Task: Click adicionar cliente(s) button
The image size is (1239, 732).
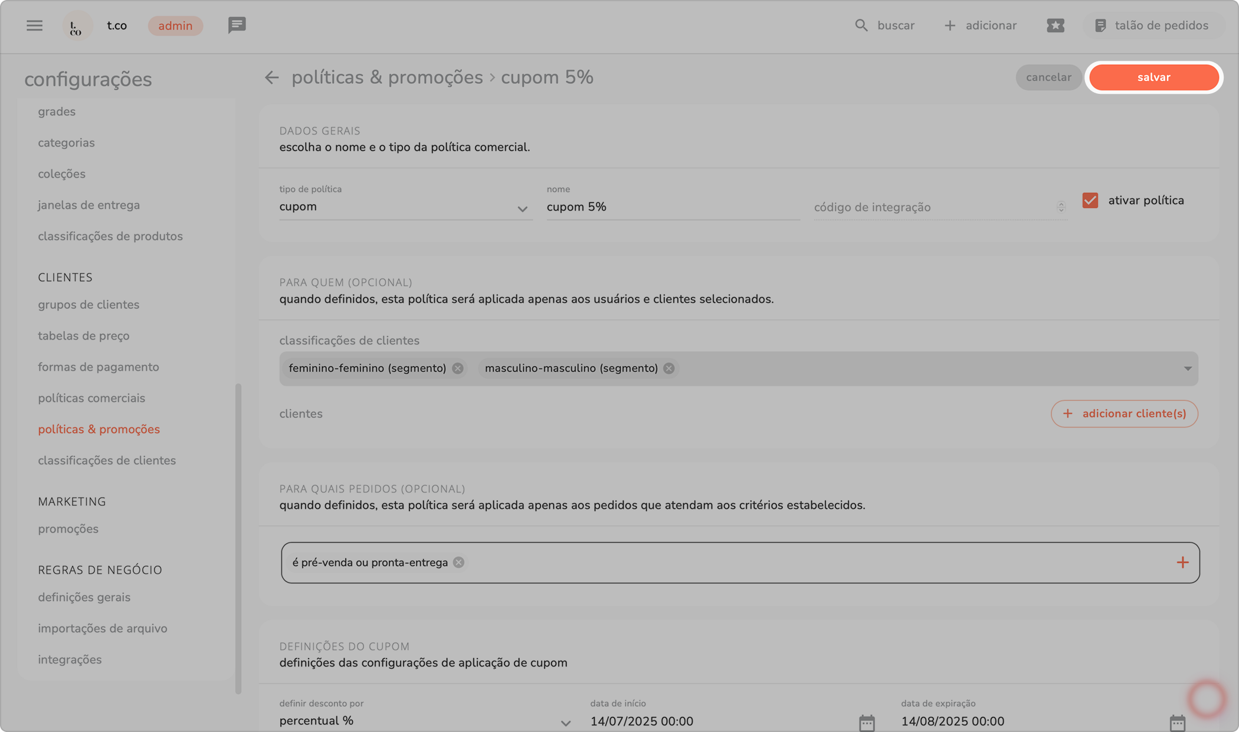Action: [x=1124, y=414]
